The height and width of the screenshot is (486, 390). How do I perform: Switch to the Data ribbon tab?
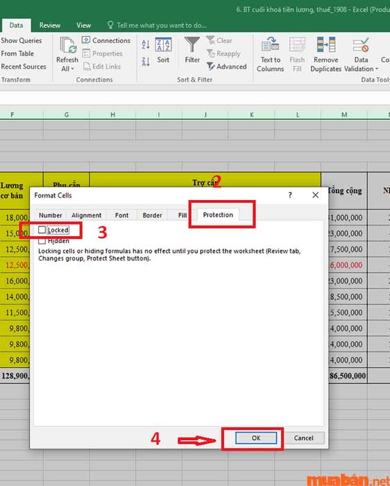coord(16,26)
